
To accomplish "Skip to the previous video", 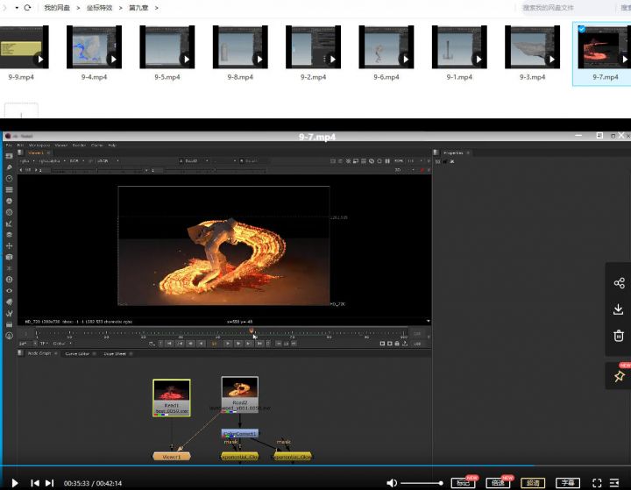I will point(35,483).
